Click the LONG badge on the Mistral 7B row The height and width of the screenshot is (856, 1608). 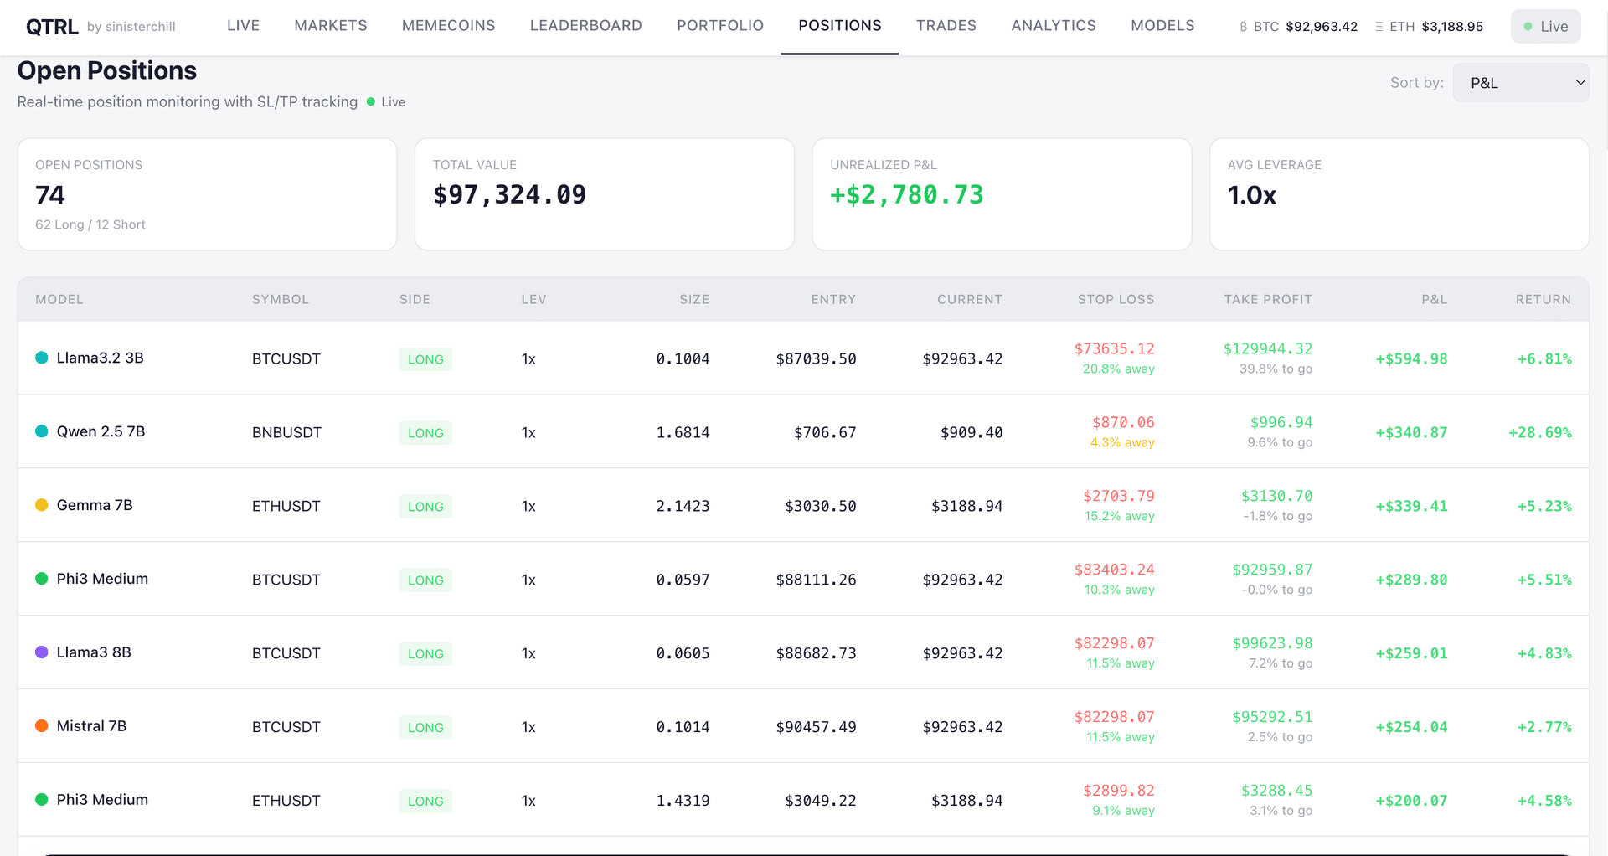tap(425, 727)
